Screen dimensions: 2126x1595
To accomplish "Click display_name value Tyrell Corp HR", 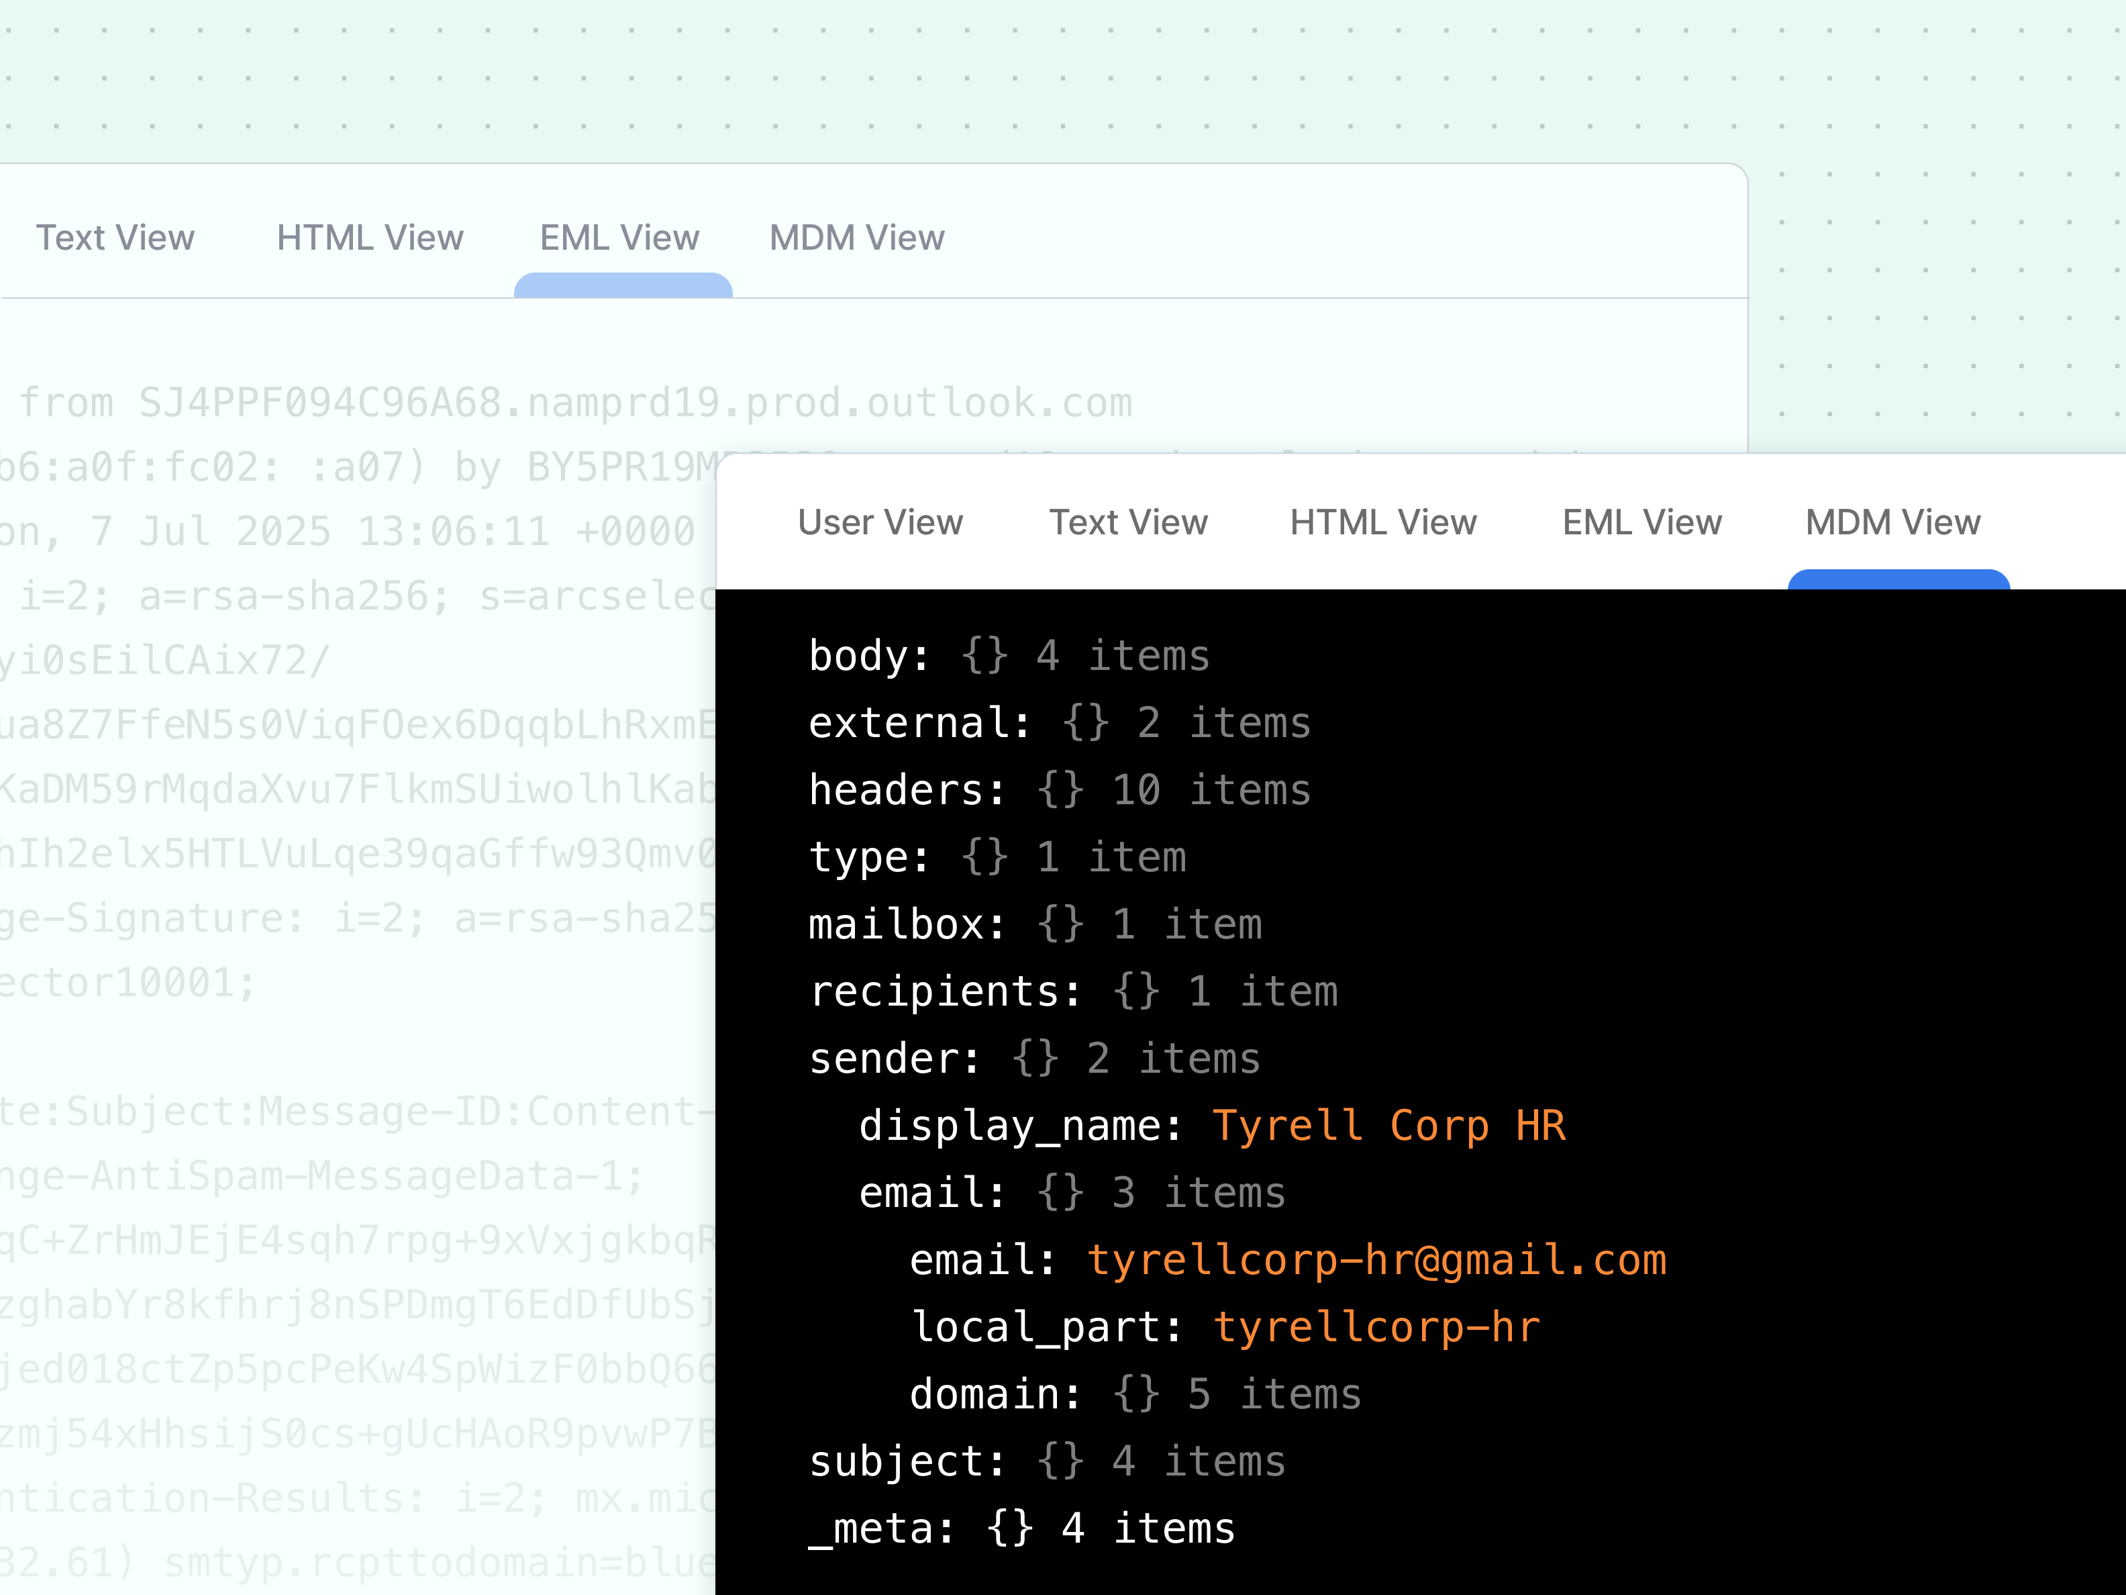I will tap(1388, 1126).
